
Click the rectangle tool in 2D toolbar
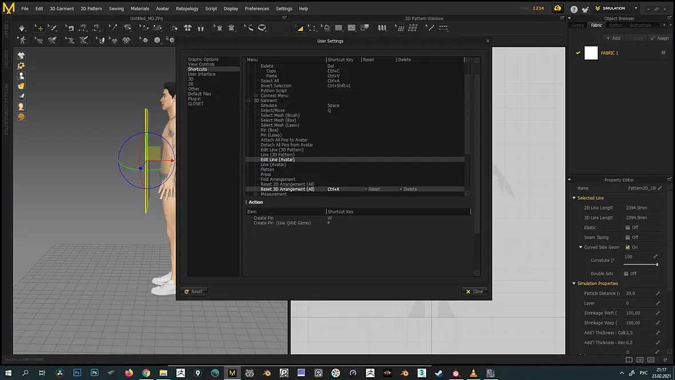tap(339, 28)
